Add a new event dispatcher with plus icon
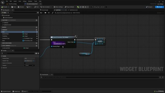165x93 pixels. [x=37, y=43]
